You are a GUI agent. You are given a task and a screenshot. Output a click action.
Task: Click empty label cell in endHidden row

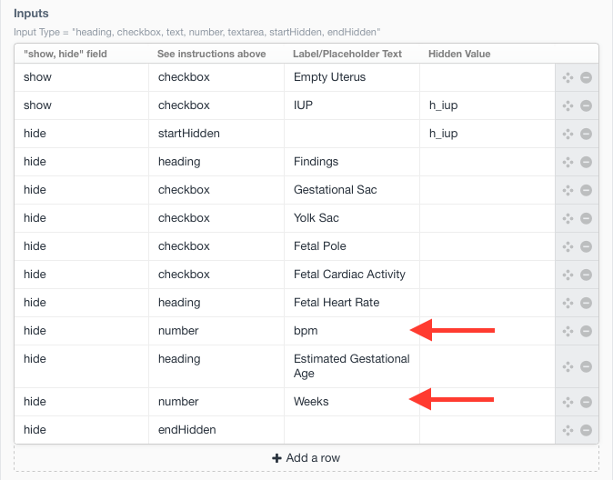pos(352,430)
